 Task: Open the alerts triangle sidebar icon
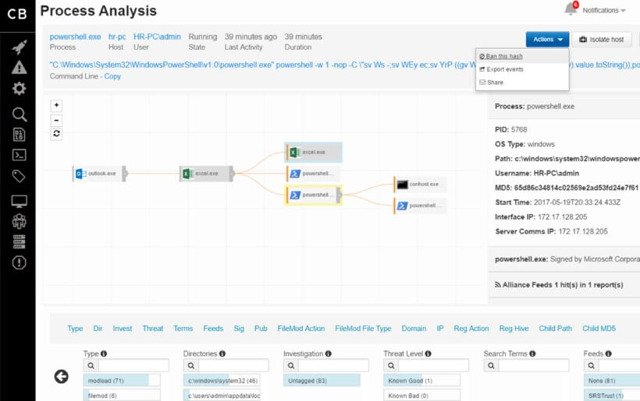20,68
